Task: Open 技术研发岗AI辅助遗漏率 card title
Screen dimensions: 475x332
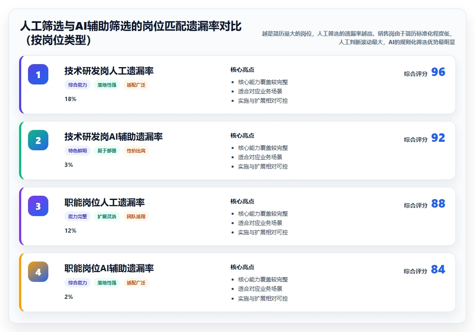Action: [x=114, y=136]
